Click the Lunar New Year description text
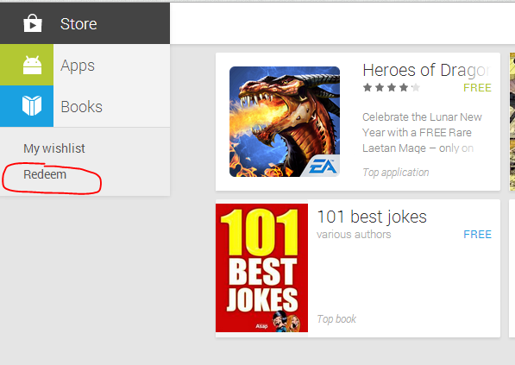515x365 pixels. click(422, 132)
